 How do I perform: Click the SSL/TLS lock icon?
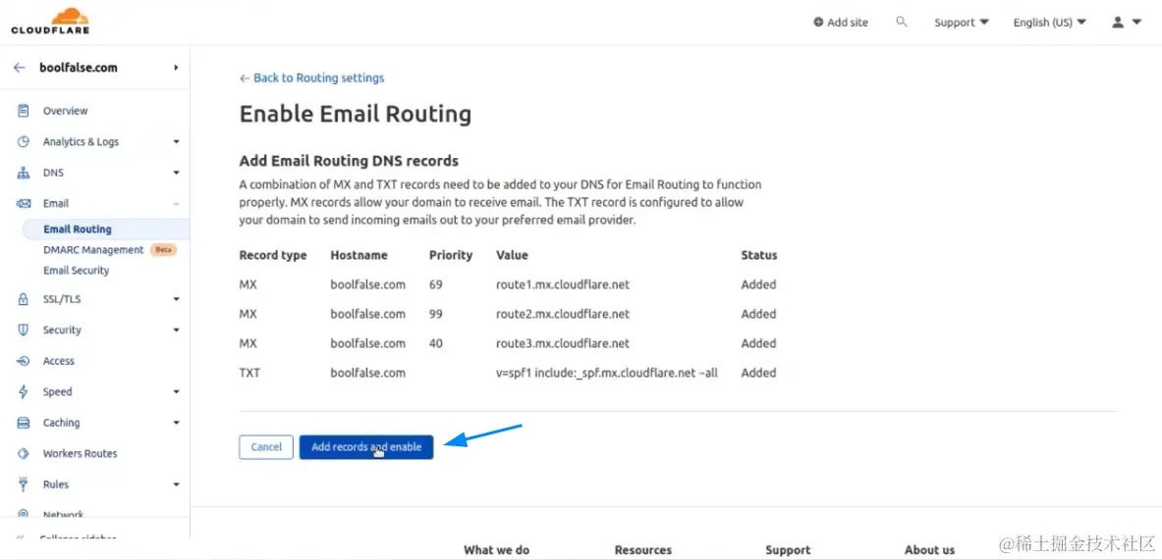23,299
